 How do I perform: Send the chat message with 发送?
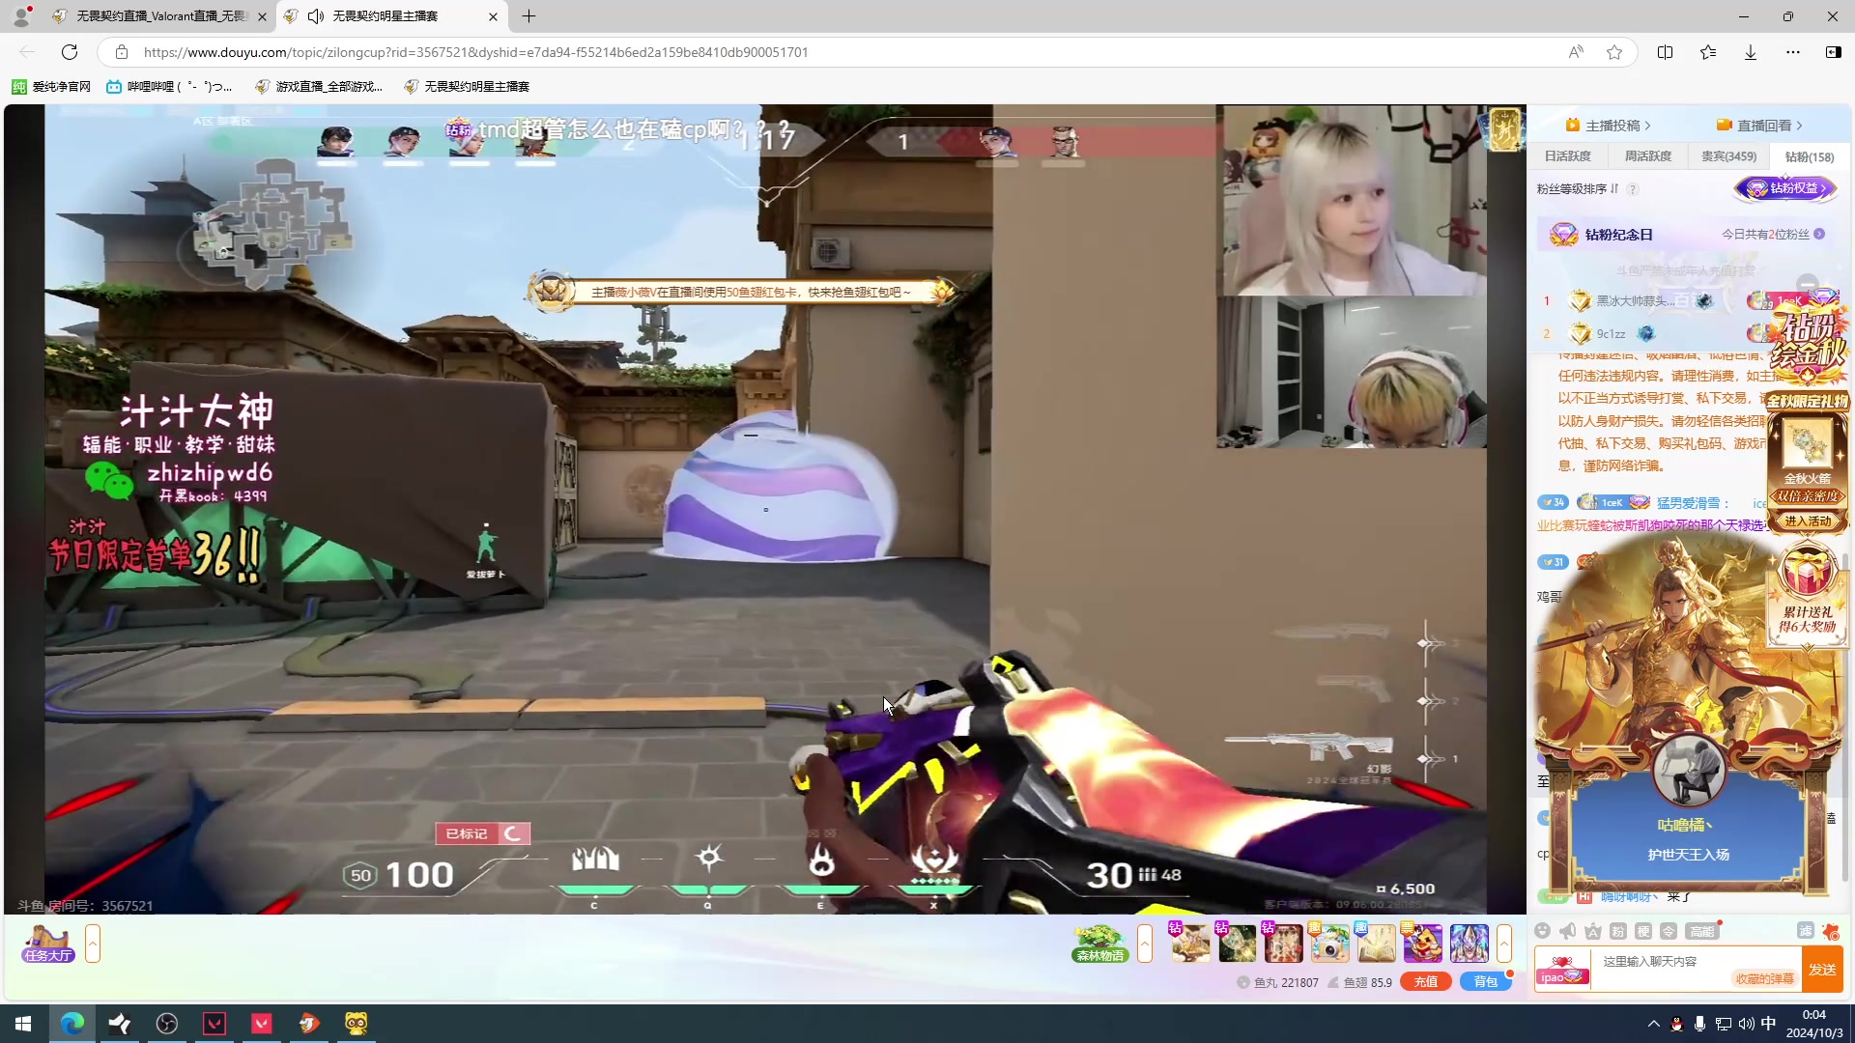(x=1822, y=970)
